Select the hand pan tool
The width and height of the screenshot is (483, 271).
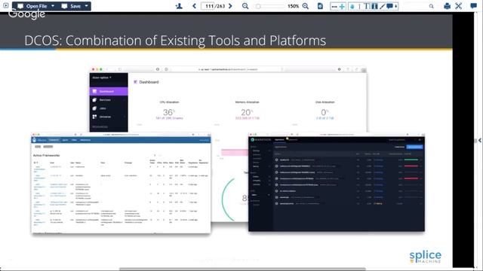352,6
